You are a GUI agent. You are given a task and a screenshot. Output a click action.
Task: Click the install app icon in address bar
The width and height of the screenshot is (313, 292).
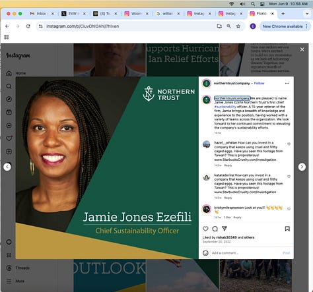pyautogui.click(x=219, y=26)
